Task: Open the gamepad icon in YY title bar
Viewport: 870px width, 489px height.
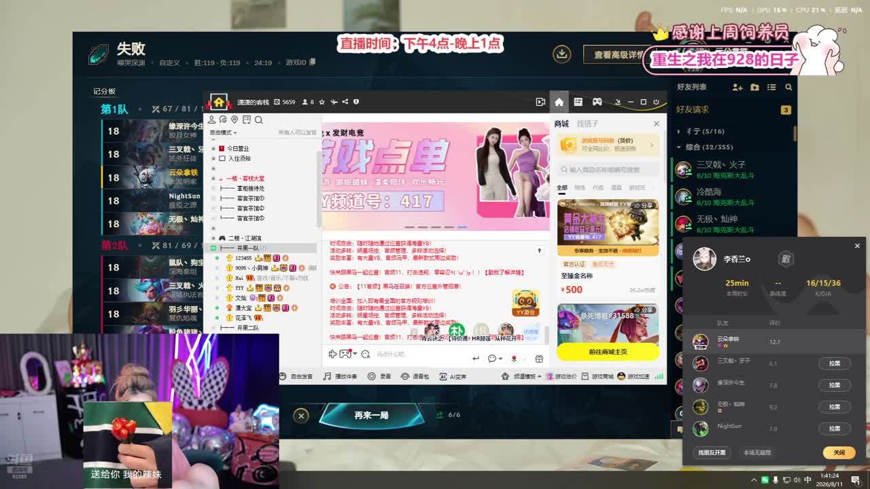Action: pos(597,102)
